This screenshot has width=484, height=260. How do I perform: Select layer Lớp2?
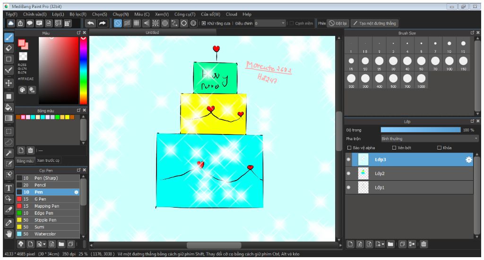tap(409, 174)
